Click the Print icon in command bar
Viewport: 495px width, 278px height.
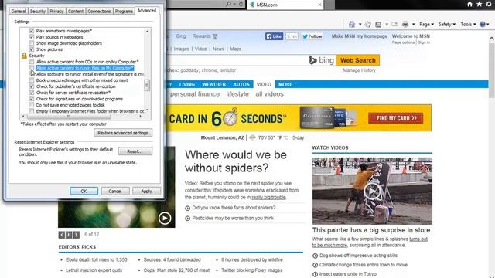tap(405, 24)
